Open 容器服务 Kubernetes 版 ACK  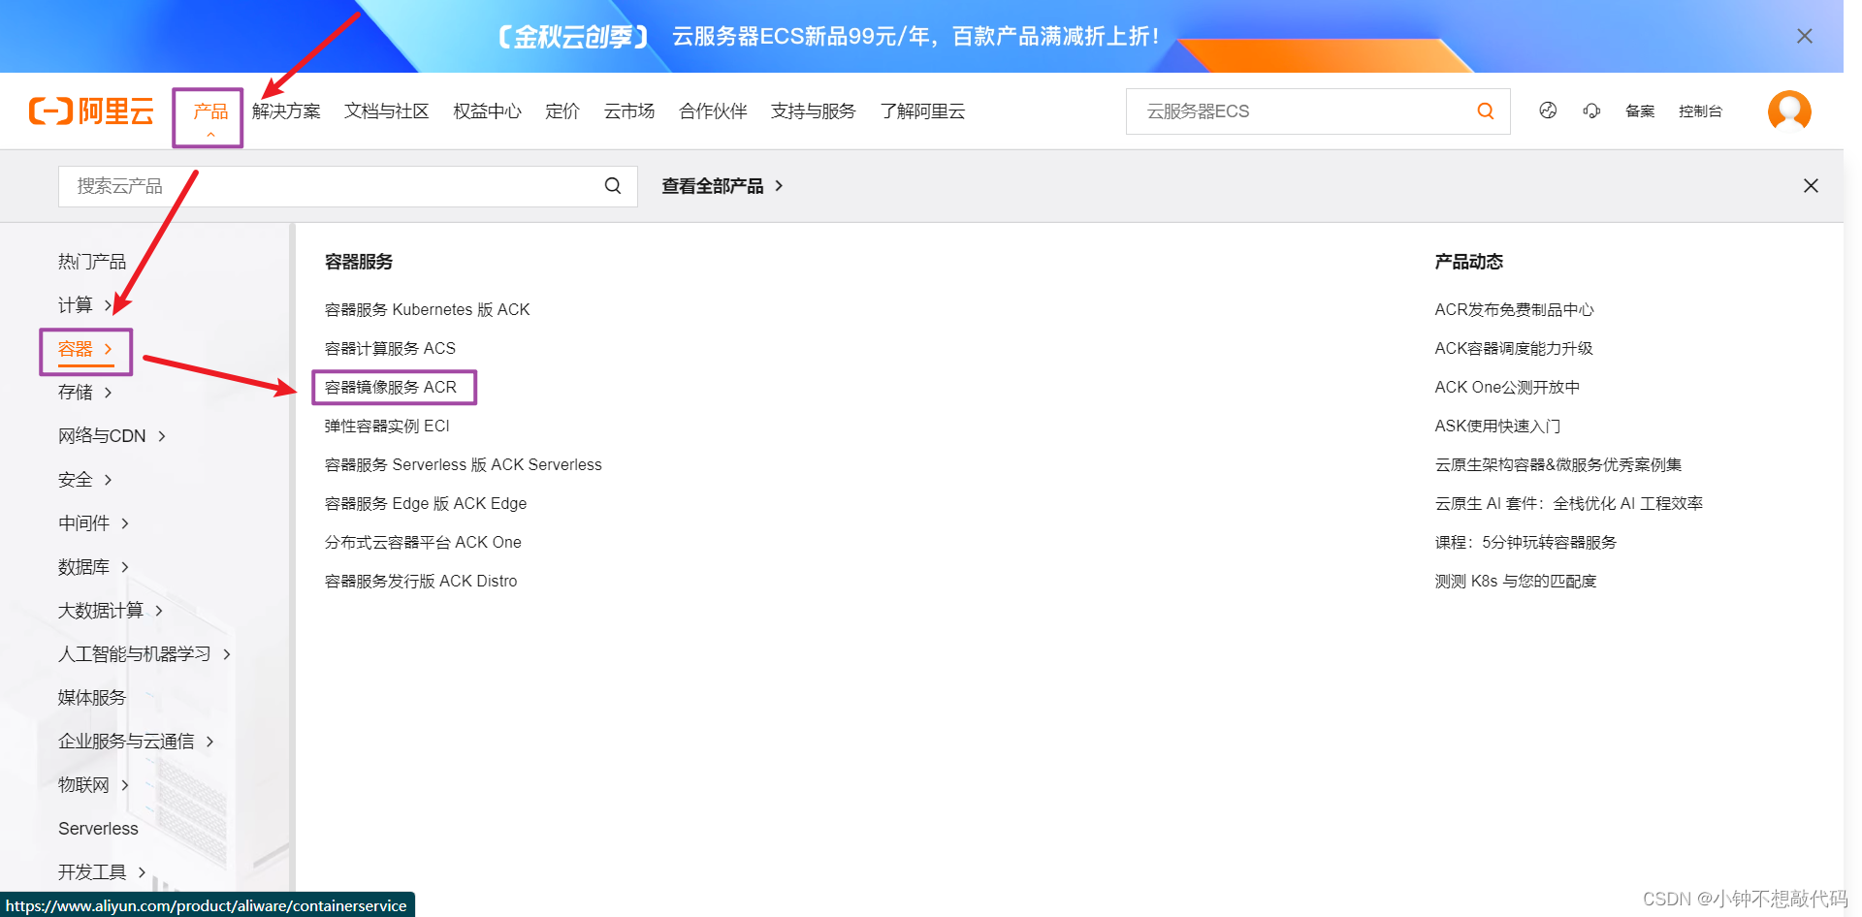[x=428, y=310]
